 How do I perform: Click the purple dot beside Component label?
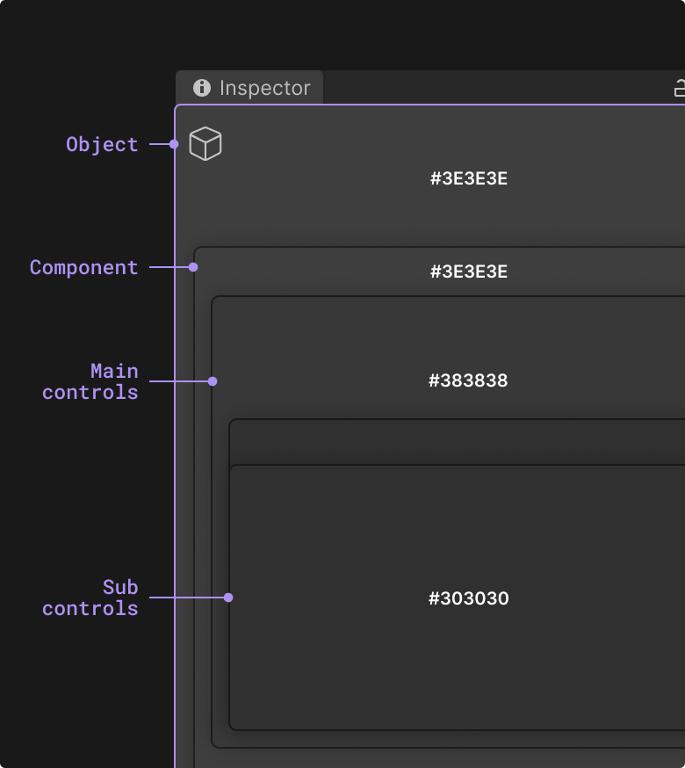click(x=192, y=267)
